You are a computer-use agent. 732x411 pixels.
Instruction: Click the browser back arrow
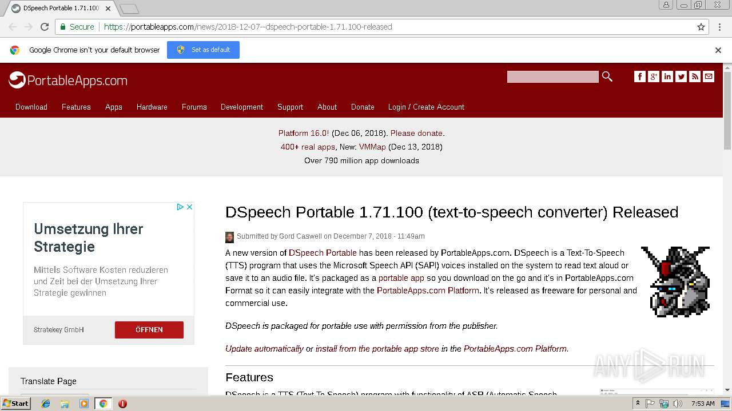pyautogui.click(x=13, y=27)
